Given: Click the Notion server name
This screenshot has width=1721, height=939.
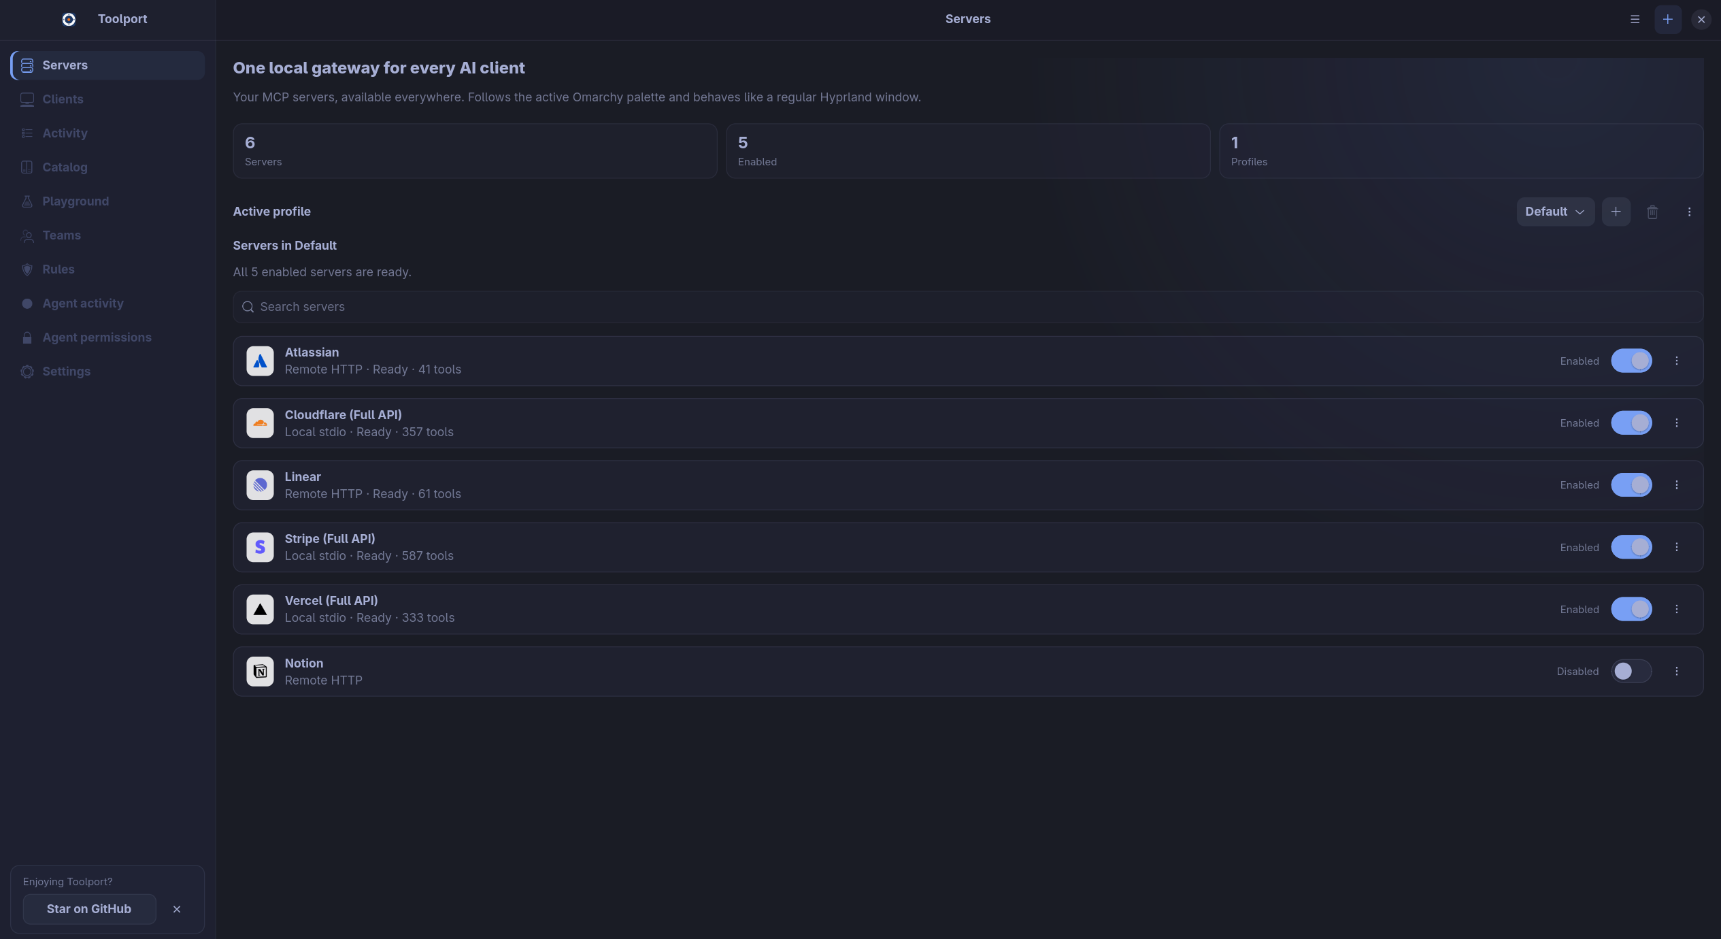Looking at the screenshot, I should 304,663.
